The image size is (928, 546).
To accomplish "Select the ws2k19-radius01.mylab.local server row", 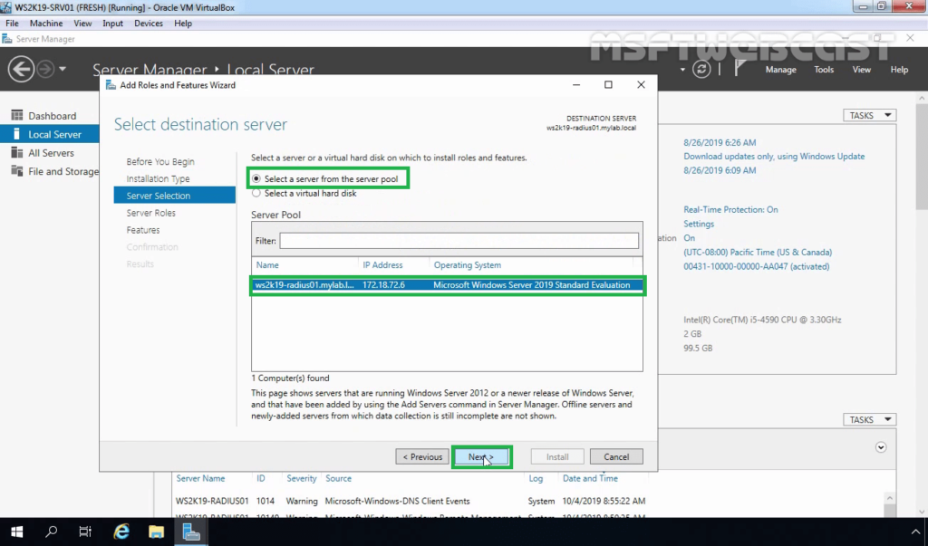I will point(447,285).
